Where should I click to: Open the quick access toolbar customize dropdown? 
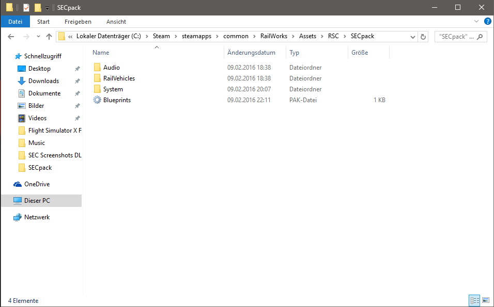tap(47, 8)
